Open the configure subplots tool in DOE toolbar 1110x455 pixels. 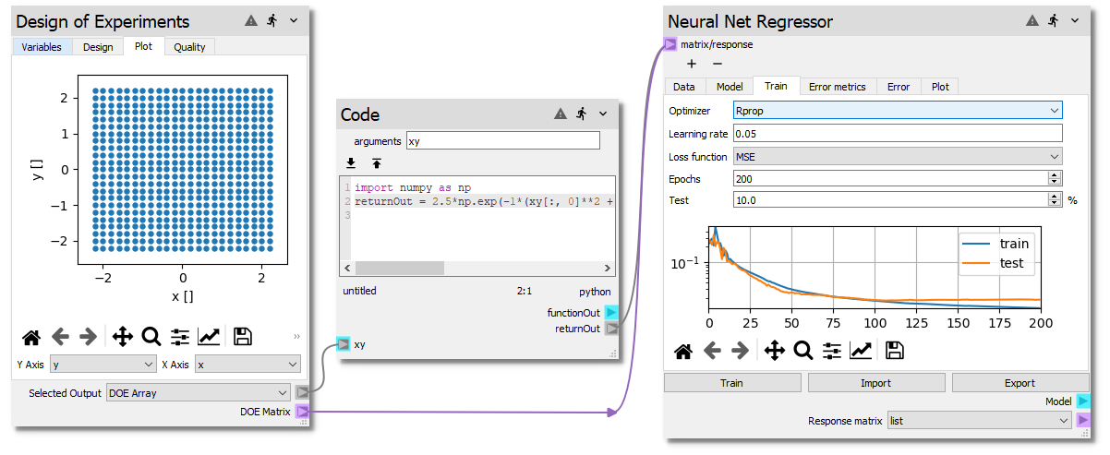[x=180, y=336]
